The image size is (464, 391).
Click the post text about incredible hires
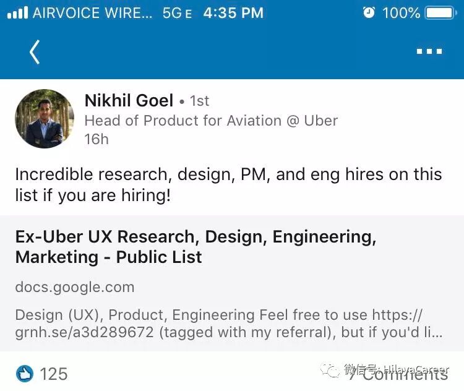point(228,185)
